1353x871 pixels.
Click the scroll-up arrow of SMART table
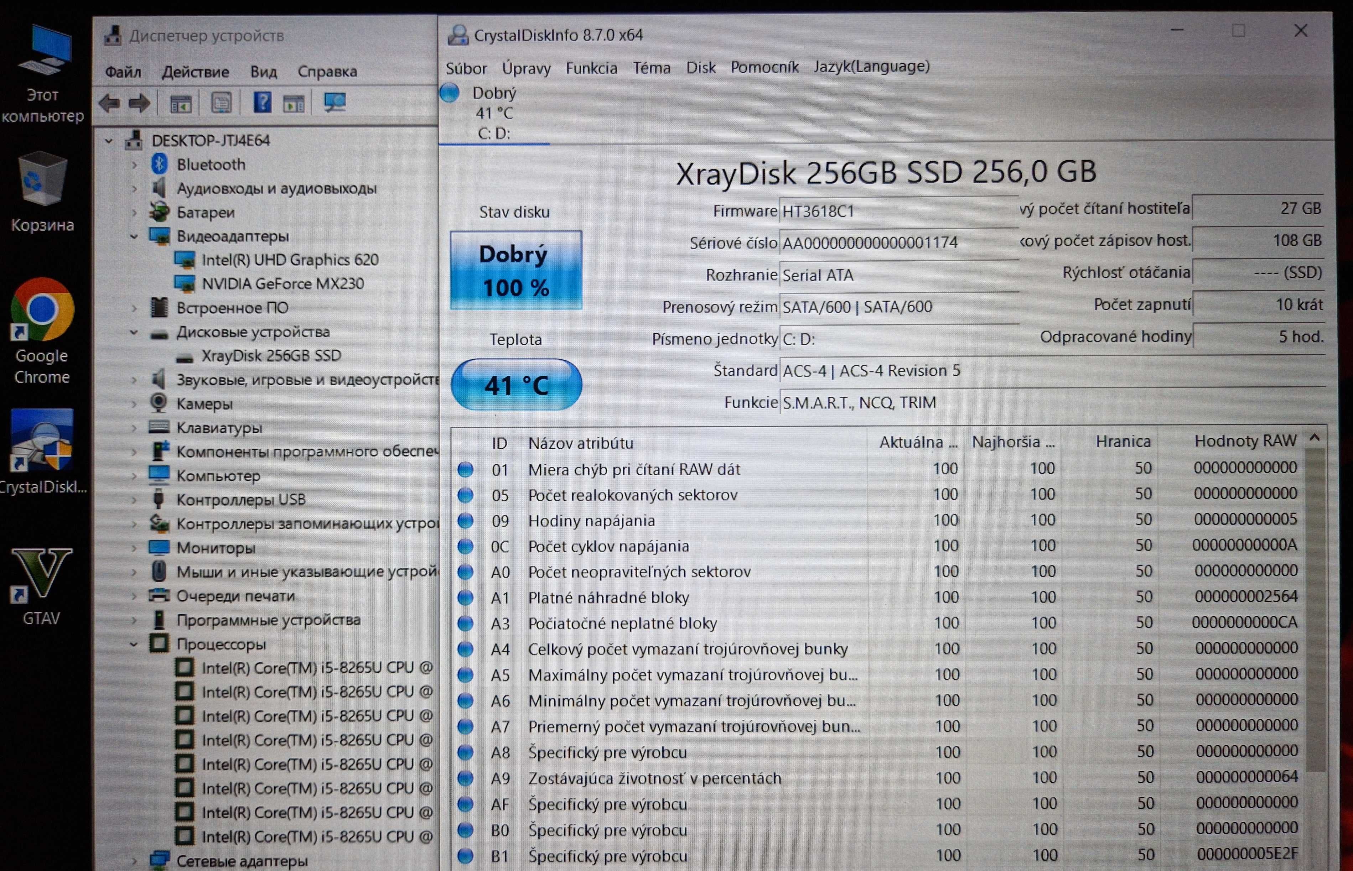click(x=1315, y=438)
